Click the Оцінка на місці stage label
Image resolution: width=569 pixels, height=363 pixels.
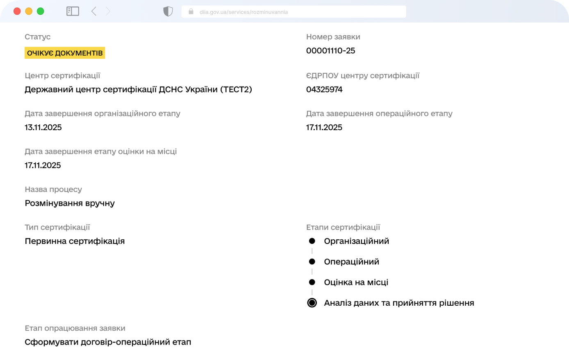[x=356, y=282]
